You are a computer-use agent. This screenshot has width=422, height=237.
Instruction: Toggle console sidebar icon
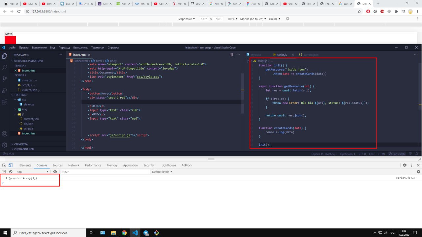[4, 172]
